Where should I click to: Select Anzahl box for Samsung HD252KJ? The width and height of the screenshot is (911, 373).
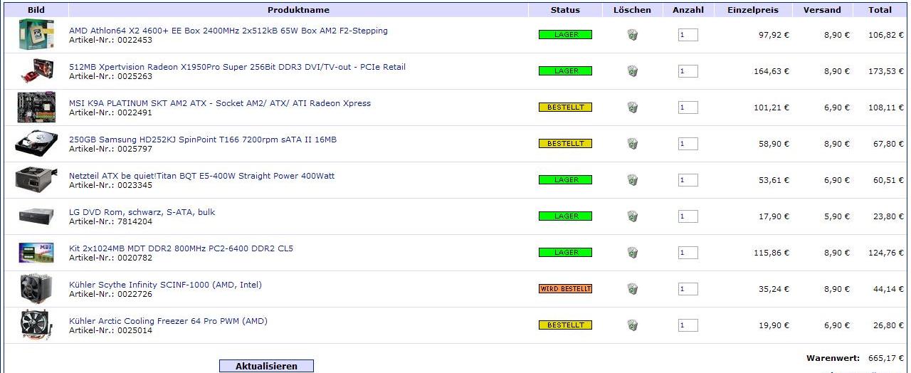coord(688,144)
